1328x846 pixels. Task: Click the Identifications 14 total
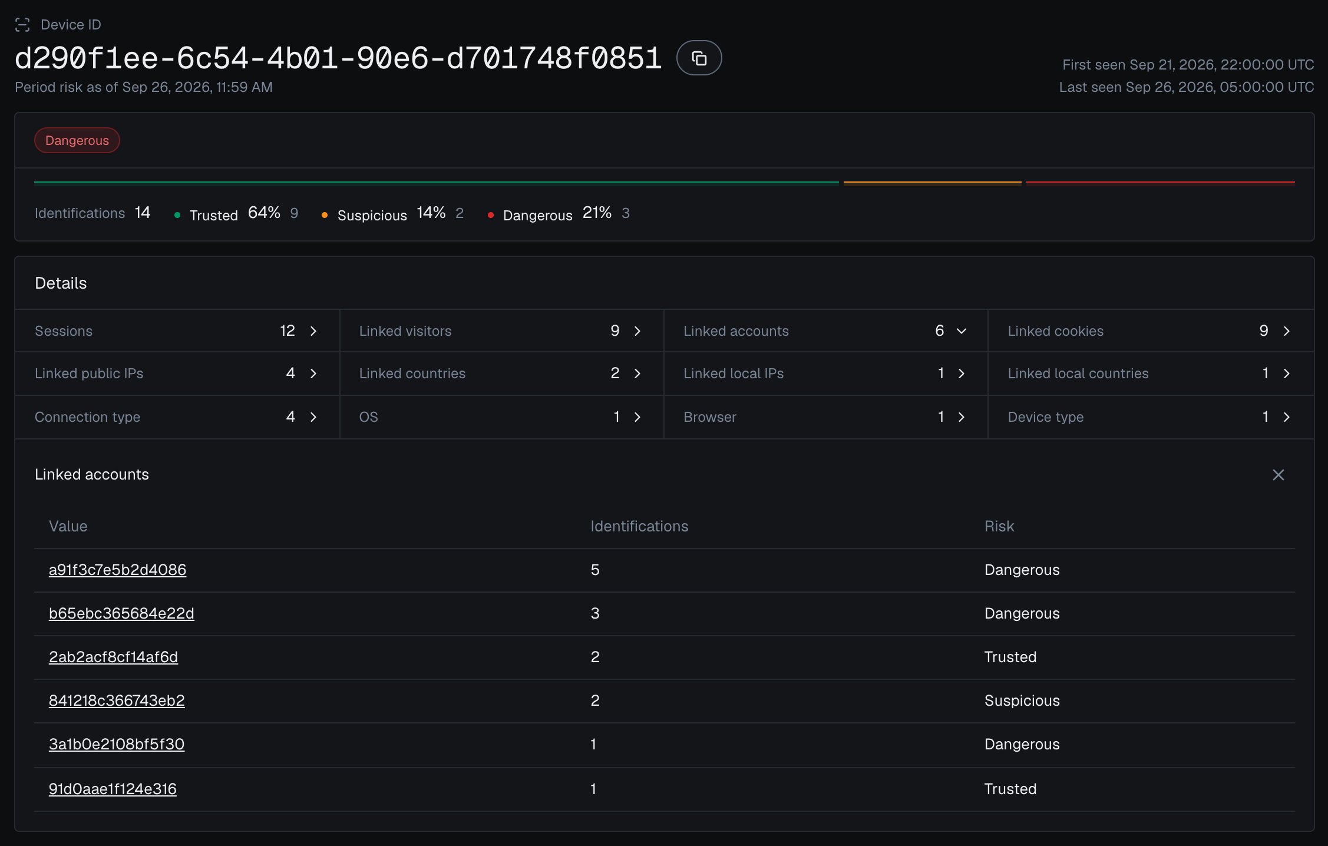93,213
